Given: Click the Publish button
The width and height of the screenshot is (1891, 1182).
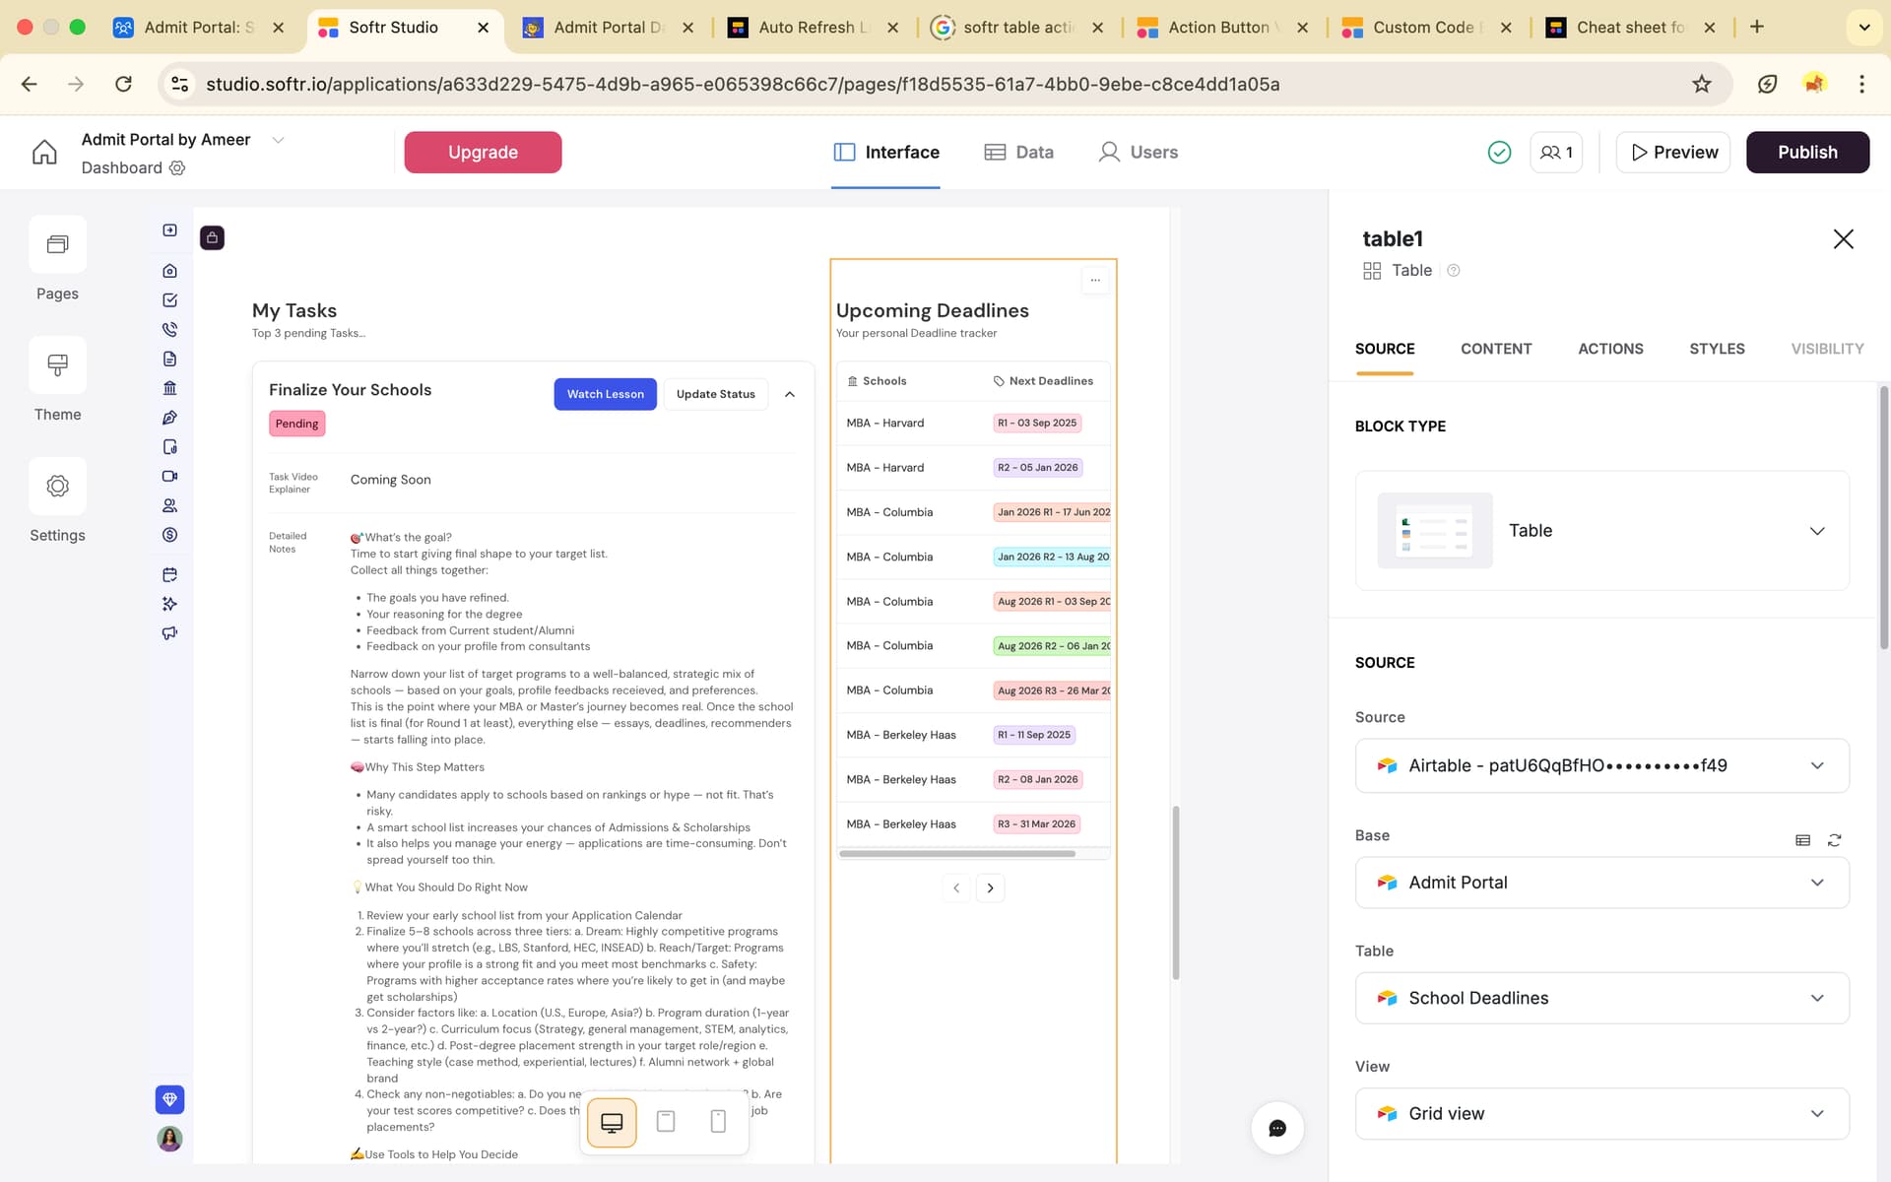Looking at the screenshot, I should pos(1807,153).
